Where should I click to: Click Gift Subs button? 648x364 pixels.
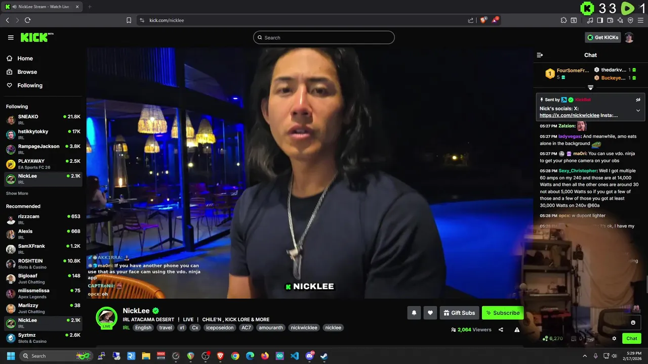(x=459, y=313)
